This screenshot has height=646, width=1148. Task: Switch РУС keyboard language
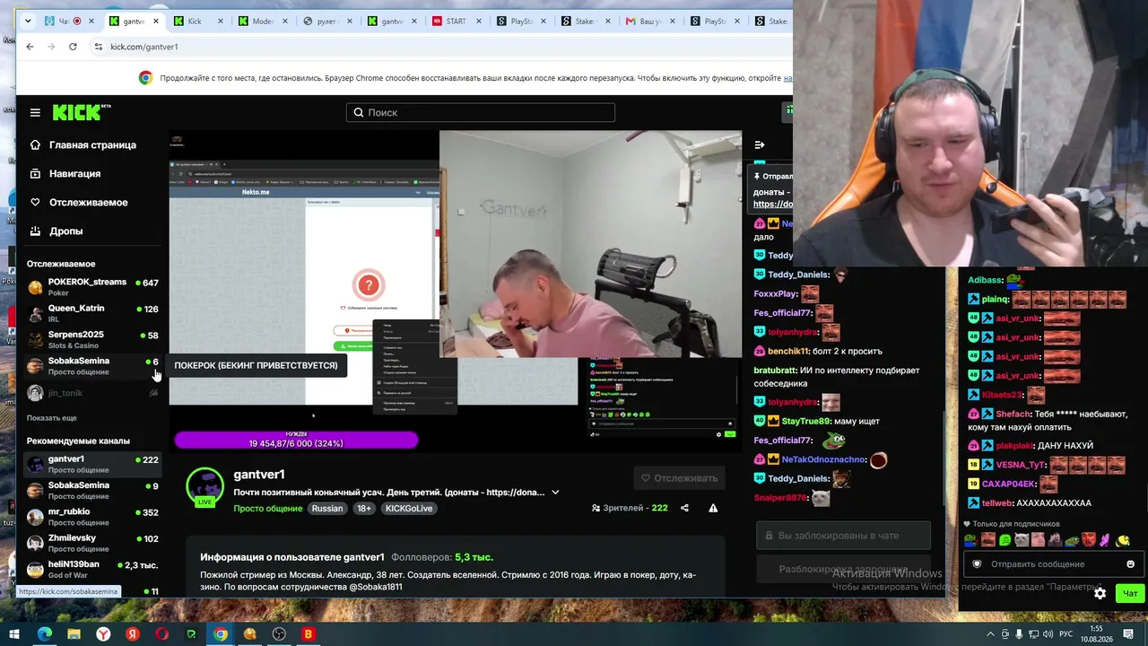(x=1066, y=634)
